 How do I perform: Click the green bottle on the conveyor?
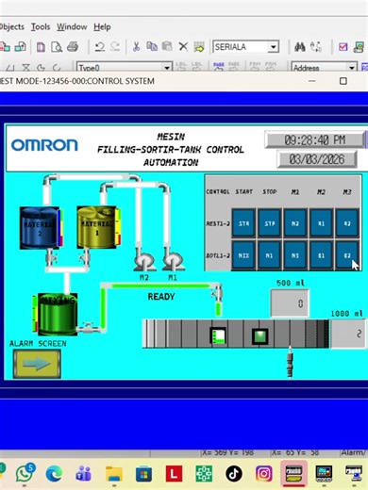click(259, 336)
